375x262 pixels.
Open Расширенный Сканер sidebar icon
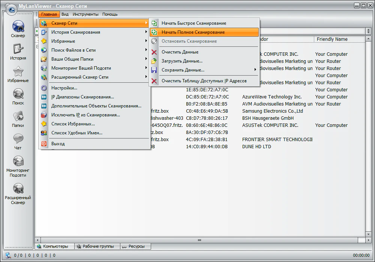(18, 189)
